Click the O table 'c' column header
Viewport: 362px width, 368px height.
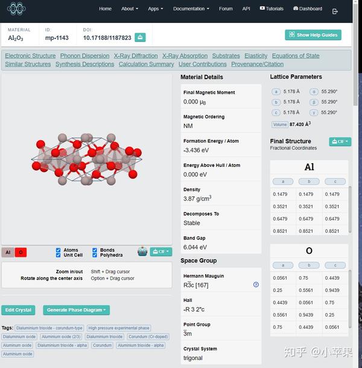coord(335,265)
